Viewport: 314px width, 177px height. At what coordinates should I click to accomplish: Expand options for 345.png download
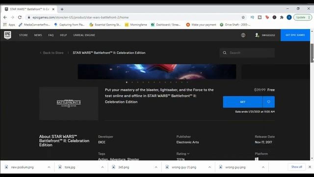(156, 167)
